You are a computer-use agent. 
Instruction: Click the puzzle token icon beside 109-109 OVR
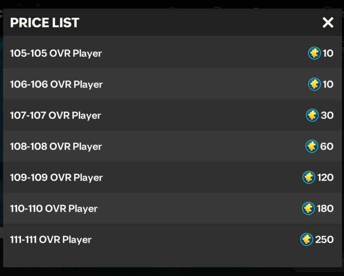pyautogui.click(x=309, y=177)
